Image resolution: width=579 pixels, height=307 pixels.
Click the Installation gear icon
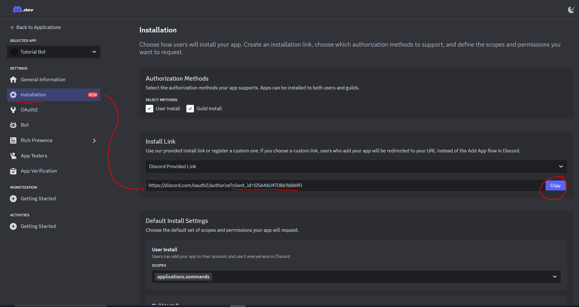(13, 95)
